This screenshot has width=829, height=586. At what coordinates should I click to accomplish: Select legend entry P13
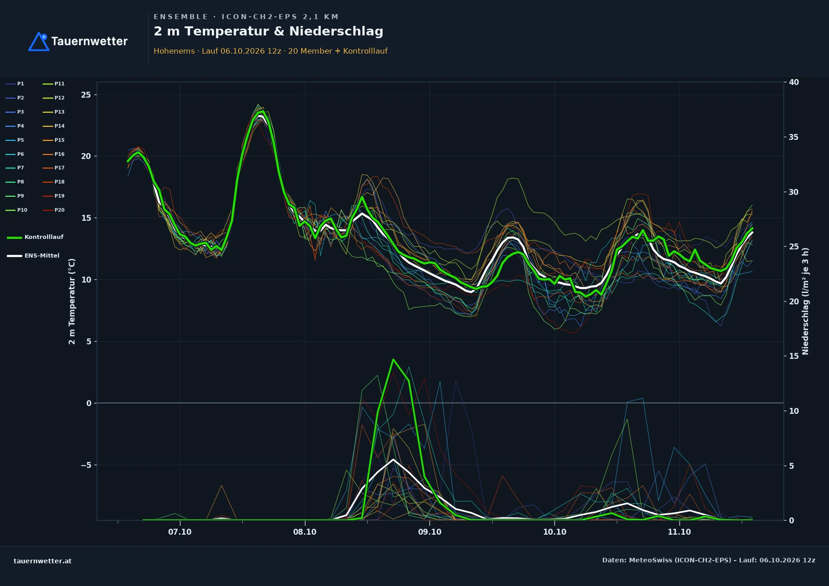[x=54, y=112]
